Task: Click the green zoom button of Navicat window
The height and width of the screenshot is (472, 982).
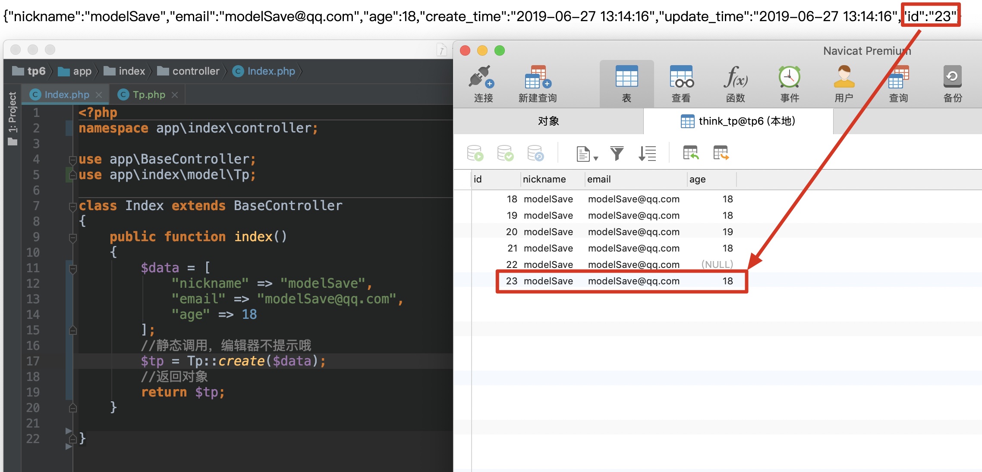Action: (500, 50)
